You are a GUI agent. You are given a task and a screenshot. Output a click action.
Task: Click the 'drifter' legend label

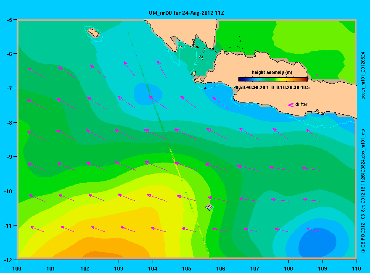(301, 104)
